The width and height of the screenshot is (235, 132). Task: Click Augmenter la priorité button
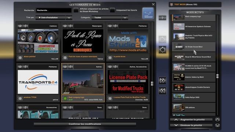[x=191, y=120]
